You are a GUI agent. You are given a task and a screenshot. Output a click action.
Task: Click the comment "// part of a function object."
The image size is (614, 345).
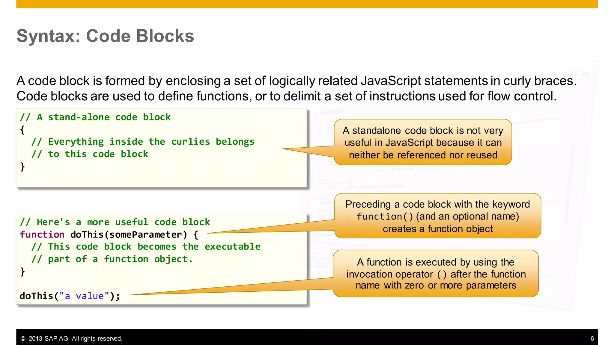(x=112, y=259)
